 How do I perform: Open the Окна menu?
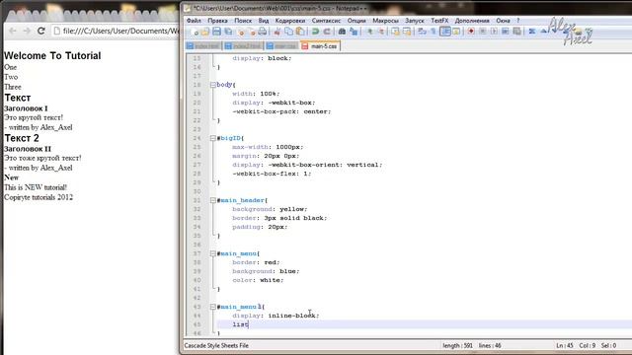503,21
